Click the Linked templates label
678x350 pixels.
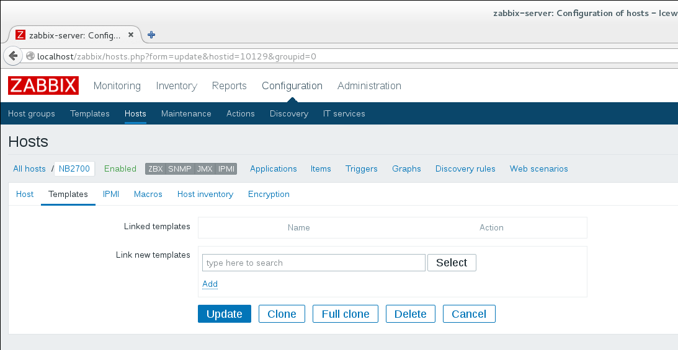(x=157, y=226)
